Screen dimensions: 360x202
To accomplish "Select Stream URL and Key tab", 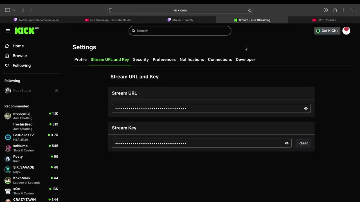I will coord(110,59).
